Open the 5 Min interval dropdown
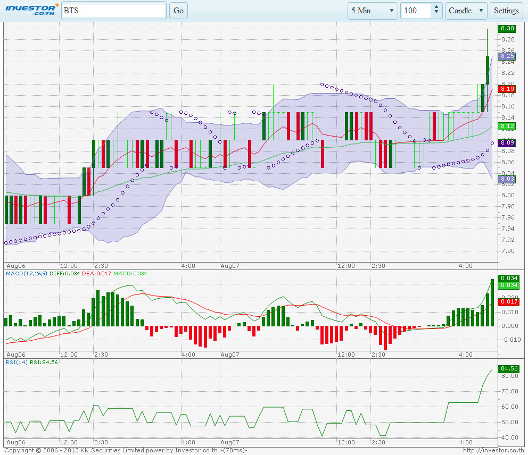Image resolution: width=528 pixels, height=455 pixels. pyautogui.click(x=373, y=11)
